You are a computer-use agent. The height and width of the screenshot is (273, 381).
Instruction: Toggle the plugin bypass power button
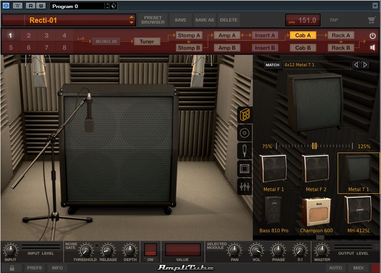[x=6, y=6]
